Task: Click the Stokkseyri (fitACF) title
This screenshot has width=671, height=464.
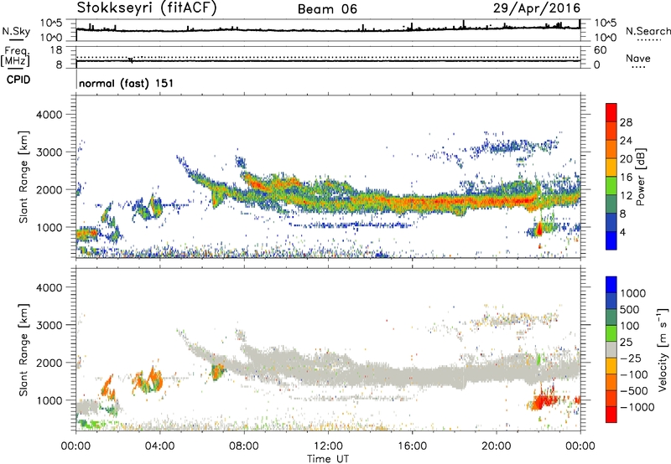Action: (147, 8)
